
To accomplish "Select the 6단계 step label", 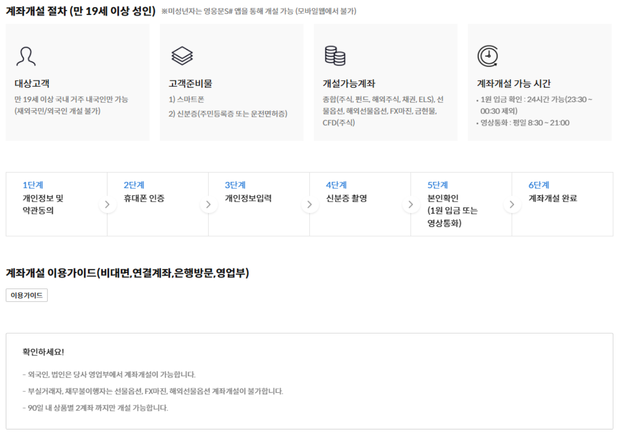I will click(x=539, y=185).
